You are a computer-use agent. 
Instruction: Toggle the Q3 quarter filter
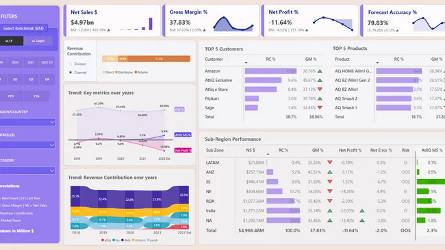click(x=31, y=79)
